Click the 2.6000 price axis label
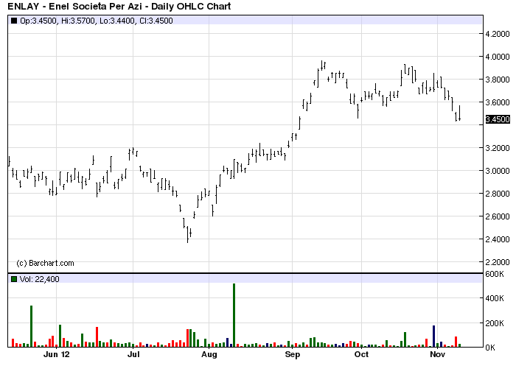This screenshot has width=516, height=377. pyautogui.click(x=498, y=216)
